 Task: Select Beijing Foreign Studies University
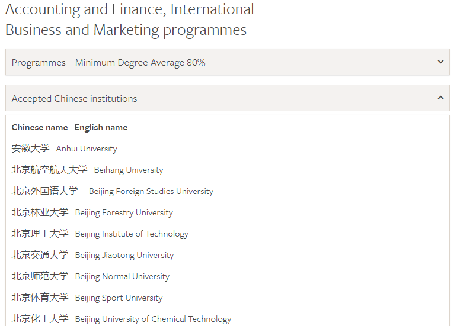[151, 191]
